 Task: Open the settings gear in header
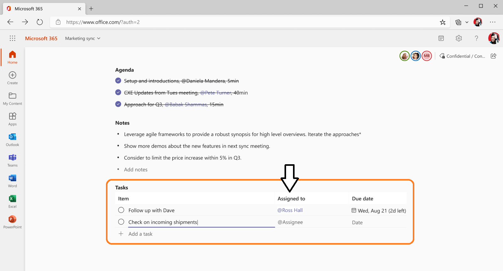459,38
